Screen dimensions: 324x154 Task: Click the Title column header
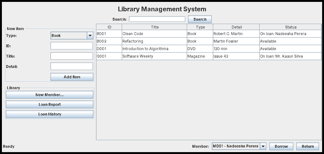(x=154, y=27)
